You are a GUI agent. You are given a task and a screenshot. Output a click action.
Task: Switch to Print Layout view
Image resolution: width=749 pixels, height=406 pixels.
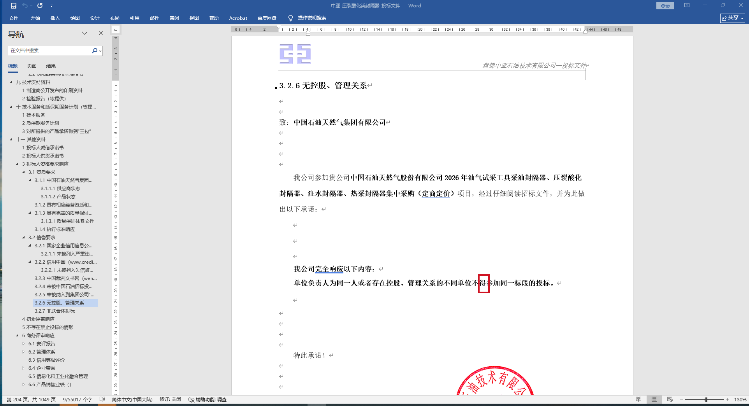point(654,399)
